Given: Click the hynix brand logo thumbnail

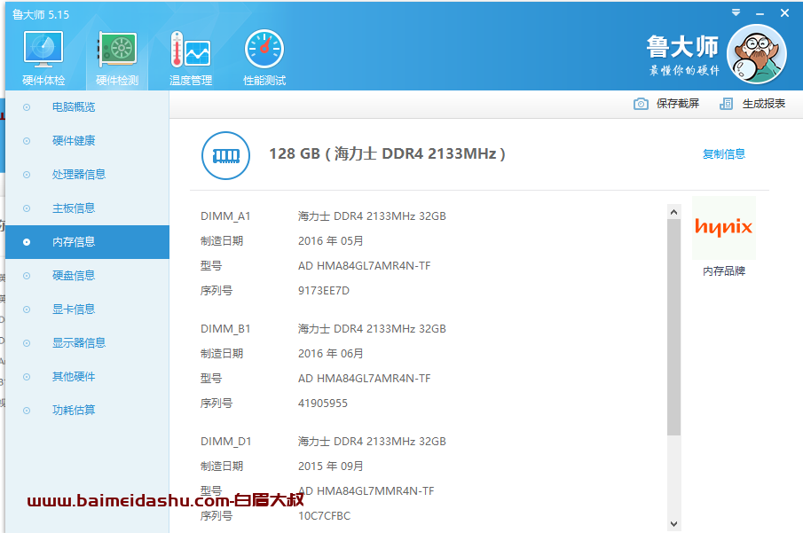Looking at the screenshot, I should [724, 228].
